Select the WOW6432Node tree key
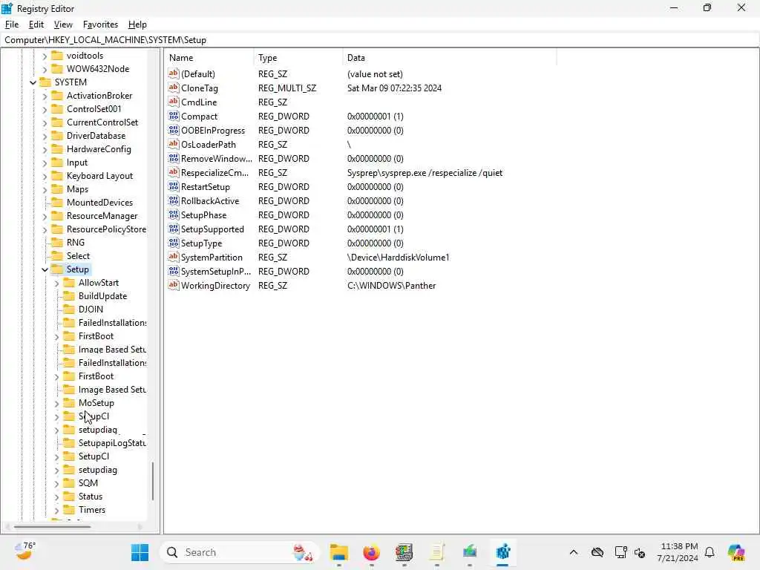The height and width of the screenshot is (570, 760). click(98, 69)
